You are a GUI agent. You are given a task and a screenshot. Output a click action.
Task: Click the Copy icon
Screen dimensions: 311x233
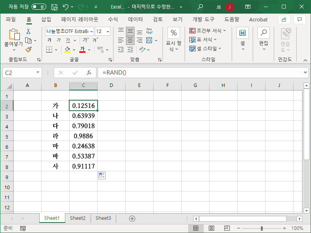[x=28, y=40]
